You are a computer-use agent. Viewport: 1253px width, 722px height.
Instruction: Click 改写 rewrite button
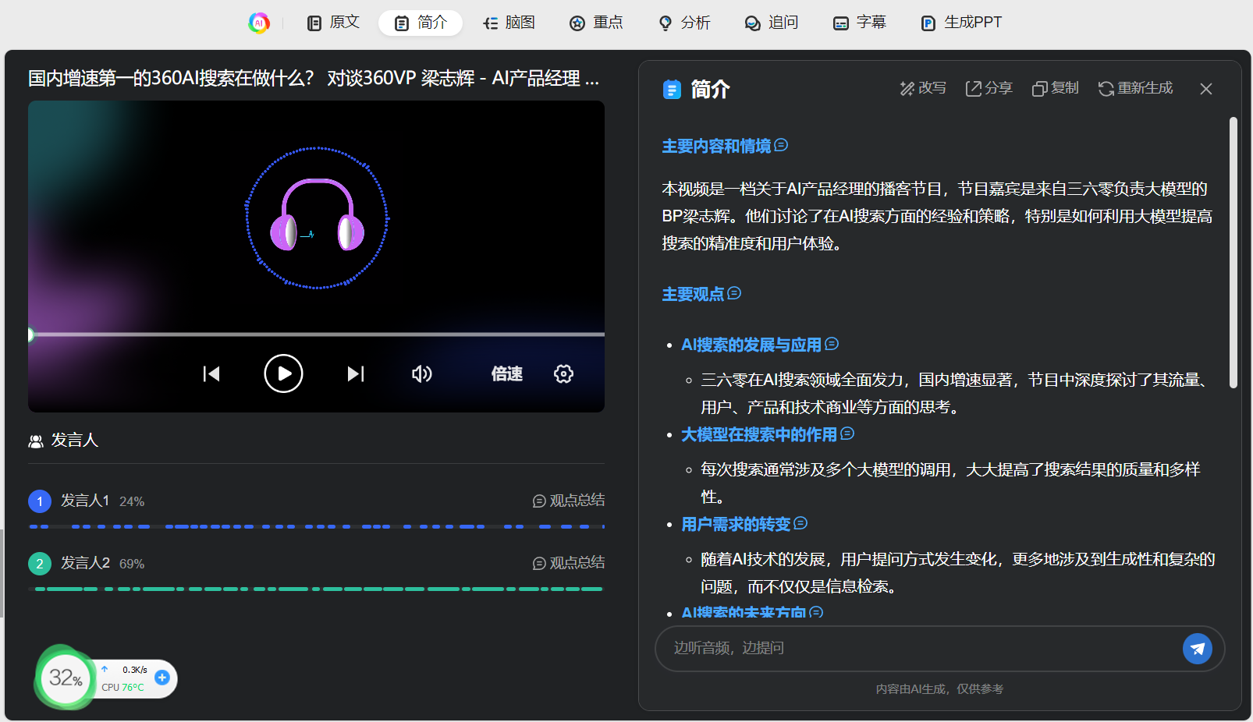923,88
